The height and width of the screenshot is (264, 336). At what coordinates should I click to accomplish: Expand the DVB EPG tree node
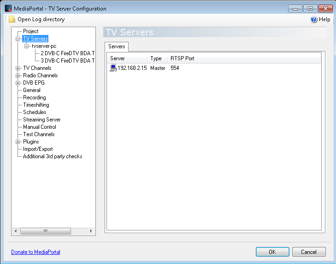(x=18, y=83)
